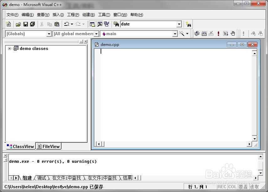Toggle the Output window icon
This screenshot has height=192, width=268.
tap(100, 24)
